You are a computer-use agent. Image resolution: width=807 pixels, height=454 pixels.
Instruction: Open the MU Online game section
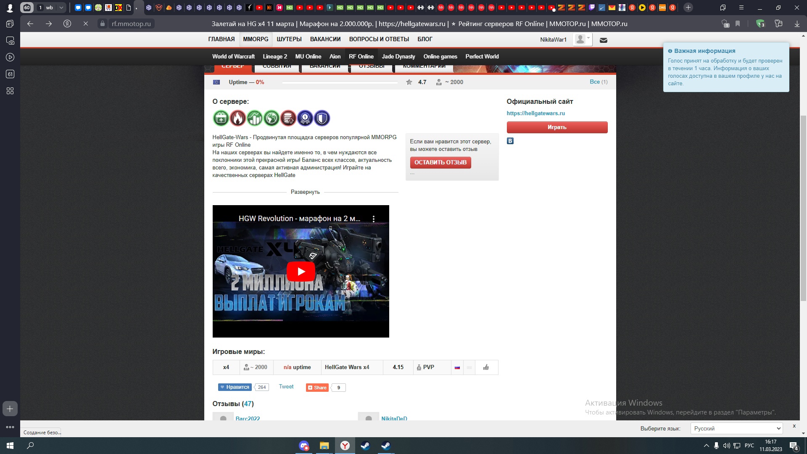308,57
